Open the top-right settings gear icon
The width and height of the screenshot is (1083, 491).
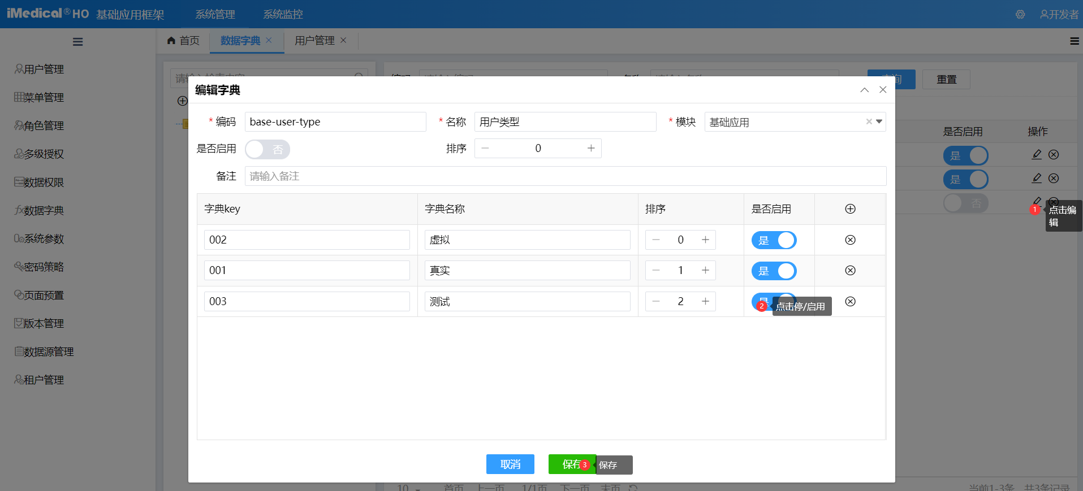click(x=1020, y=15)
